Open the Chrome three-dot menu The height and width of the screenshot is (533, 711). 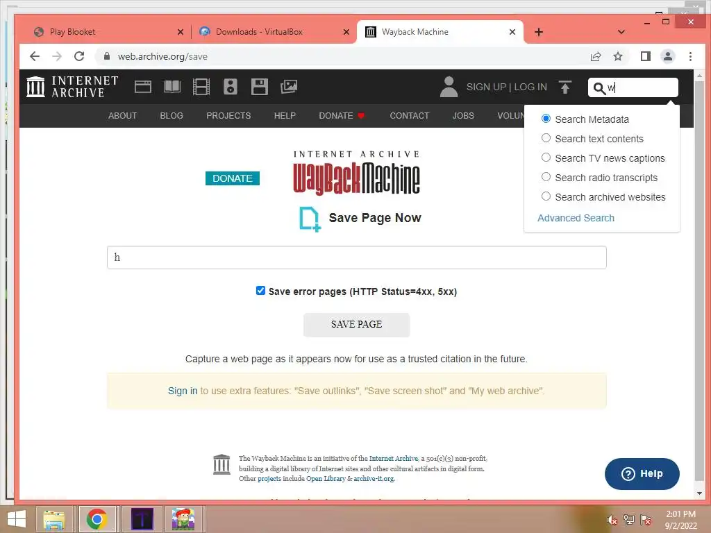pos(690,56)
